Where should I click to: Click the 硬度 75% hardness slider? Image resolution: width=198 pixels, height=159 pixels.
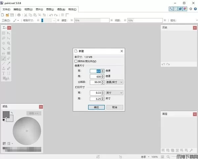[x=92, y=20]
